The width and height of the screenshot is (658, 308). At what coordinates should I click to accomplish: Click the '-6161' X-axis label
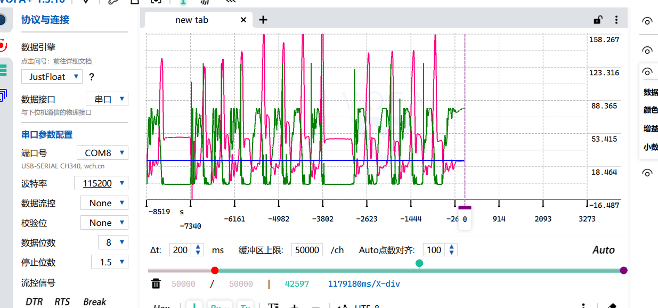pyautogui.click(x=234, y=219)
